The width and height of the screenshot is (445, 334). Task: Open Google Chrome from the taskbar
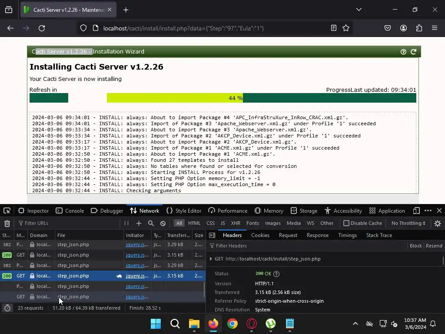coord(232,324)
